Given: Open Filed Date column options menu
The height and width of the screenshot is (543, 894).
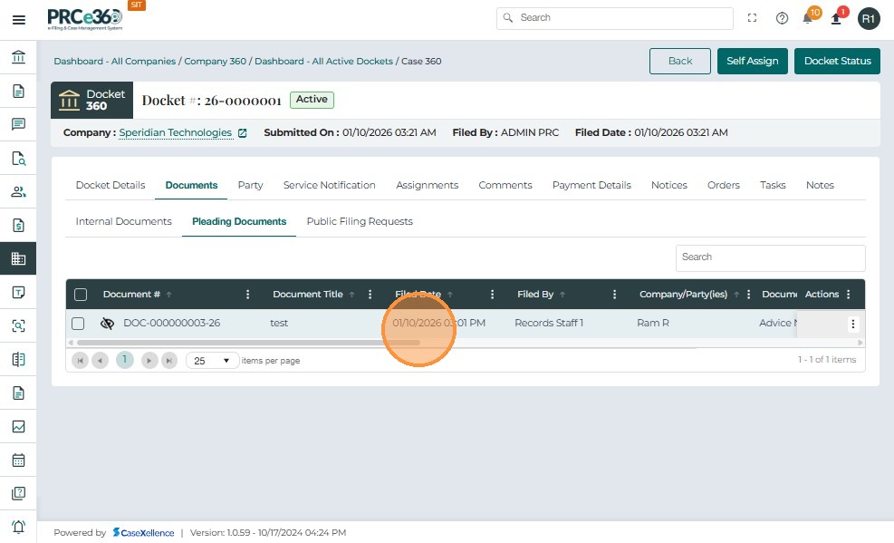Looking at the screenshot, I should [492, 295].
